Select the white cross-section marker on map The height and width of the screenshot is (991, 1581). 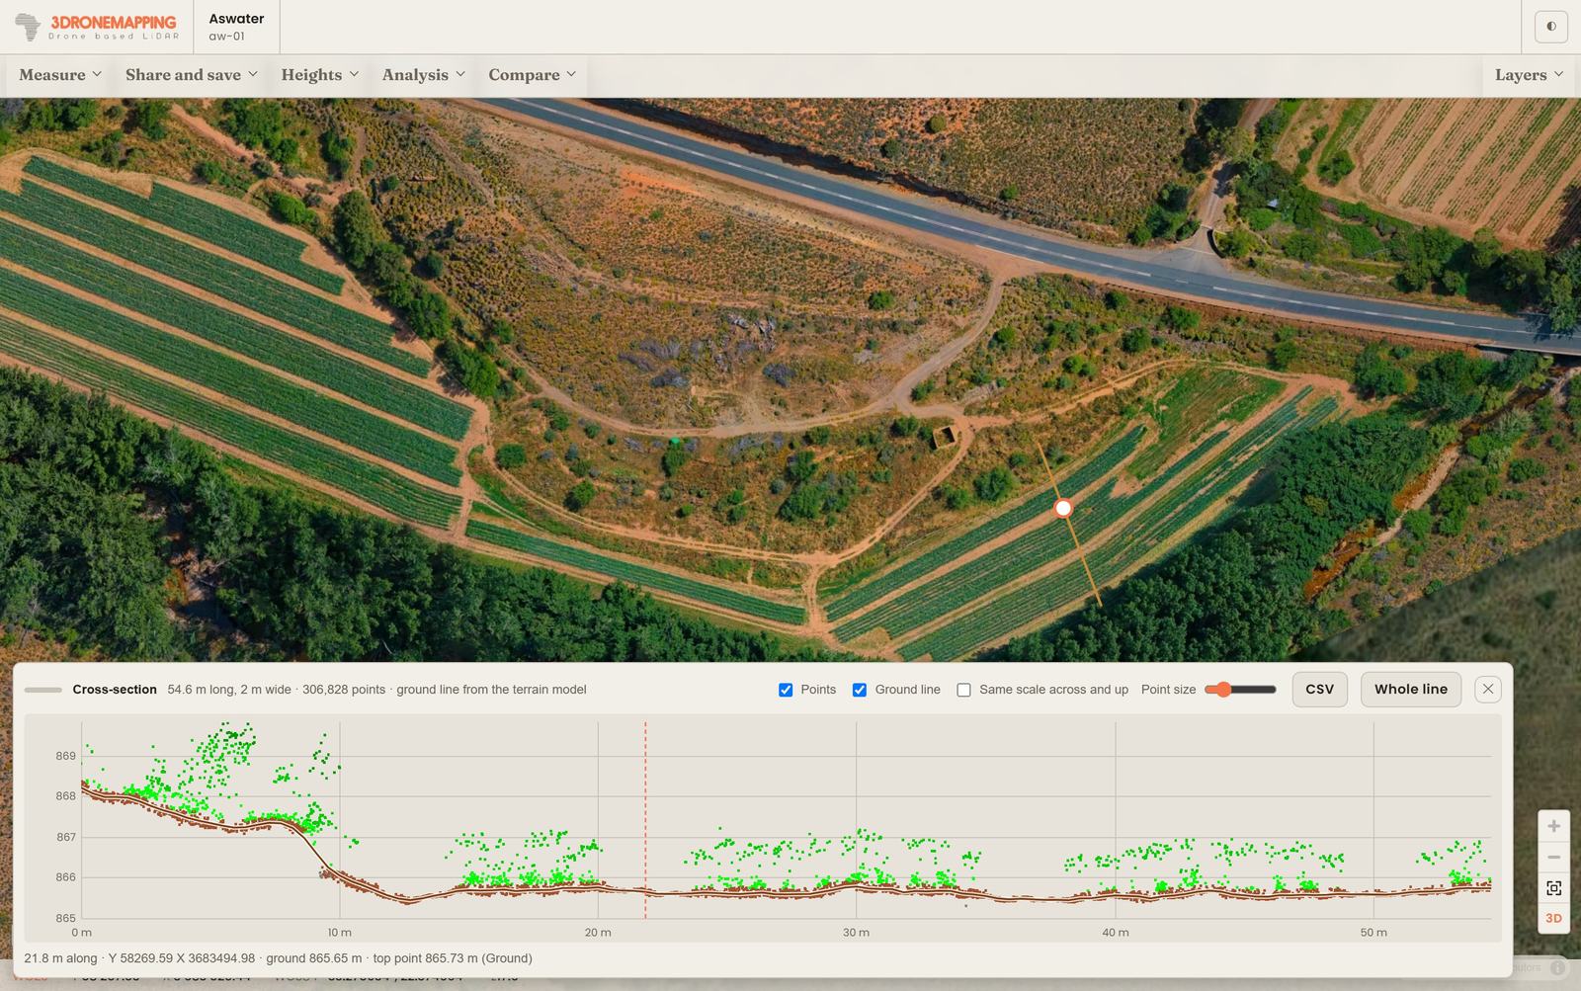point(1063,508)
